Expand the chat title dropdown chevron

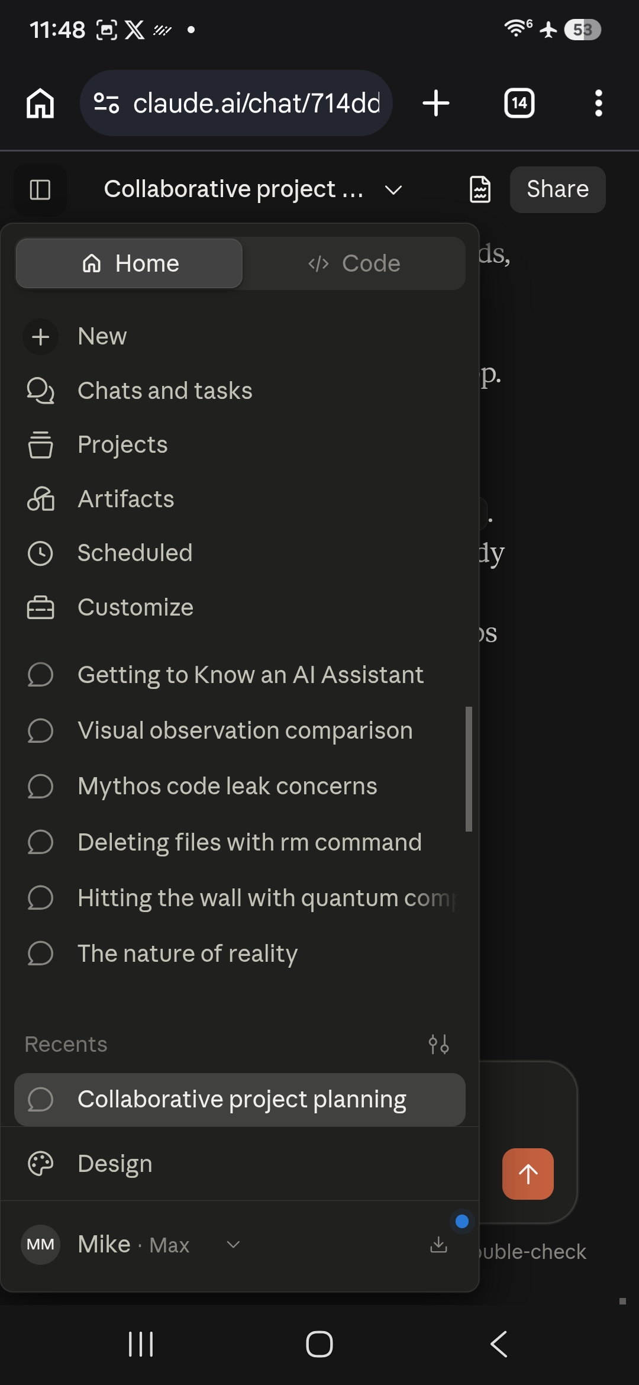click(393, 190)
